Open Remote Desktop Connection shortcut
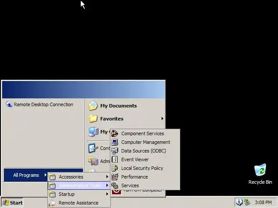The width and height of the screenshot is (278, 208). point(43,104)
